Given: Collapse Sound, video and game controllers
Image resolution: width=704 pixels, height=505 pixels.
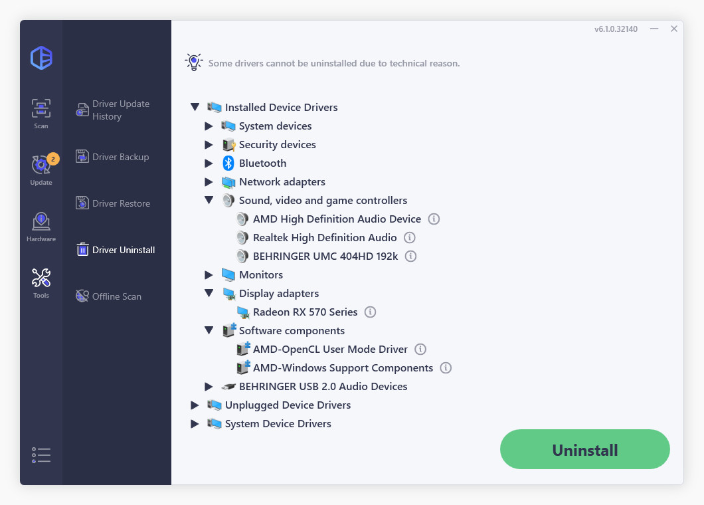Looking at the screenshot, I should coord(209,200).
